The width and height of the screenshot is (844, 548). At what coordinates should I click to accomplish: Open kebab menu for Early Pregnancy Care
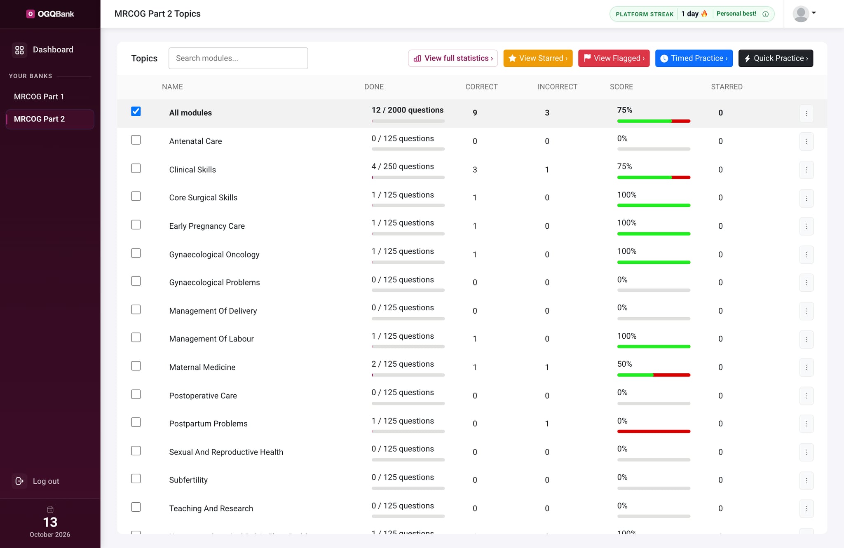[x=806, y=226]
